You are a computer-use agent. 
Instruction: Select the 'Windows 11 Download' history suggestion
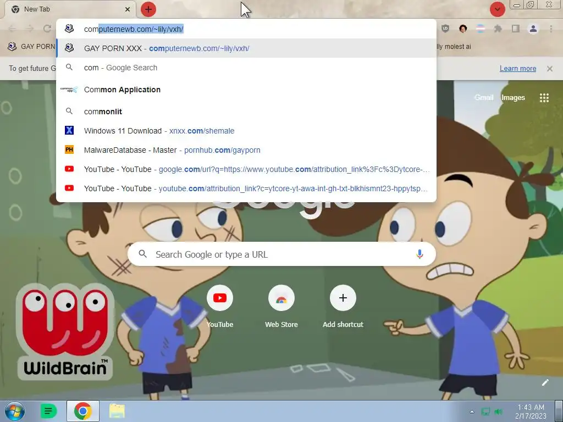click(246, 131)
